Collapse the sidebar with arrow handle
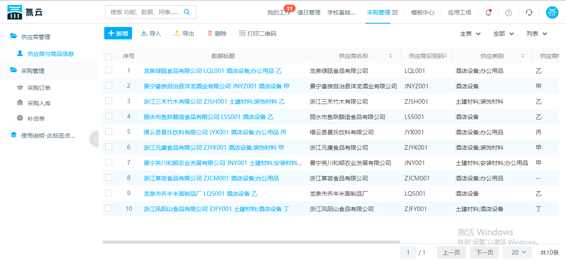This screenshot has width=566, height=260. point(94,139)
